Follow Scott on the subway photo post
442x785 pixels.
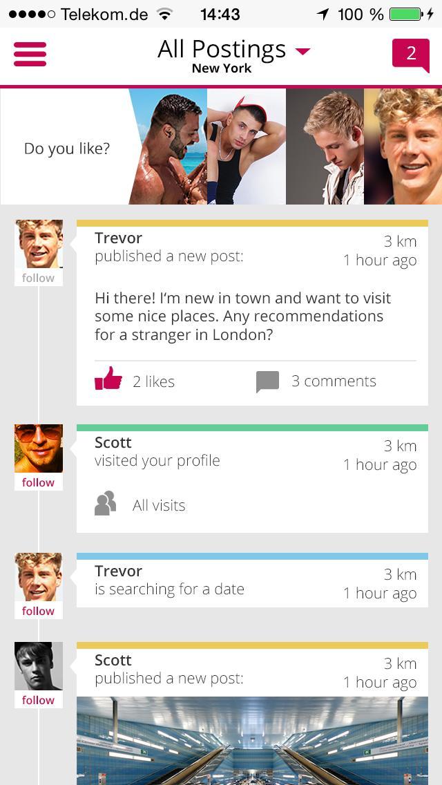38,700
